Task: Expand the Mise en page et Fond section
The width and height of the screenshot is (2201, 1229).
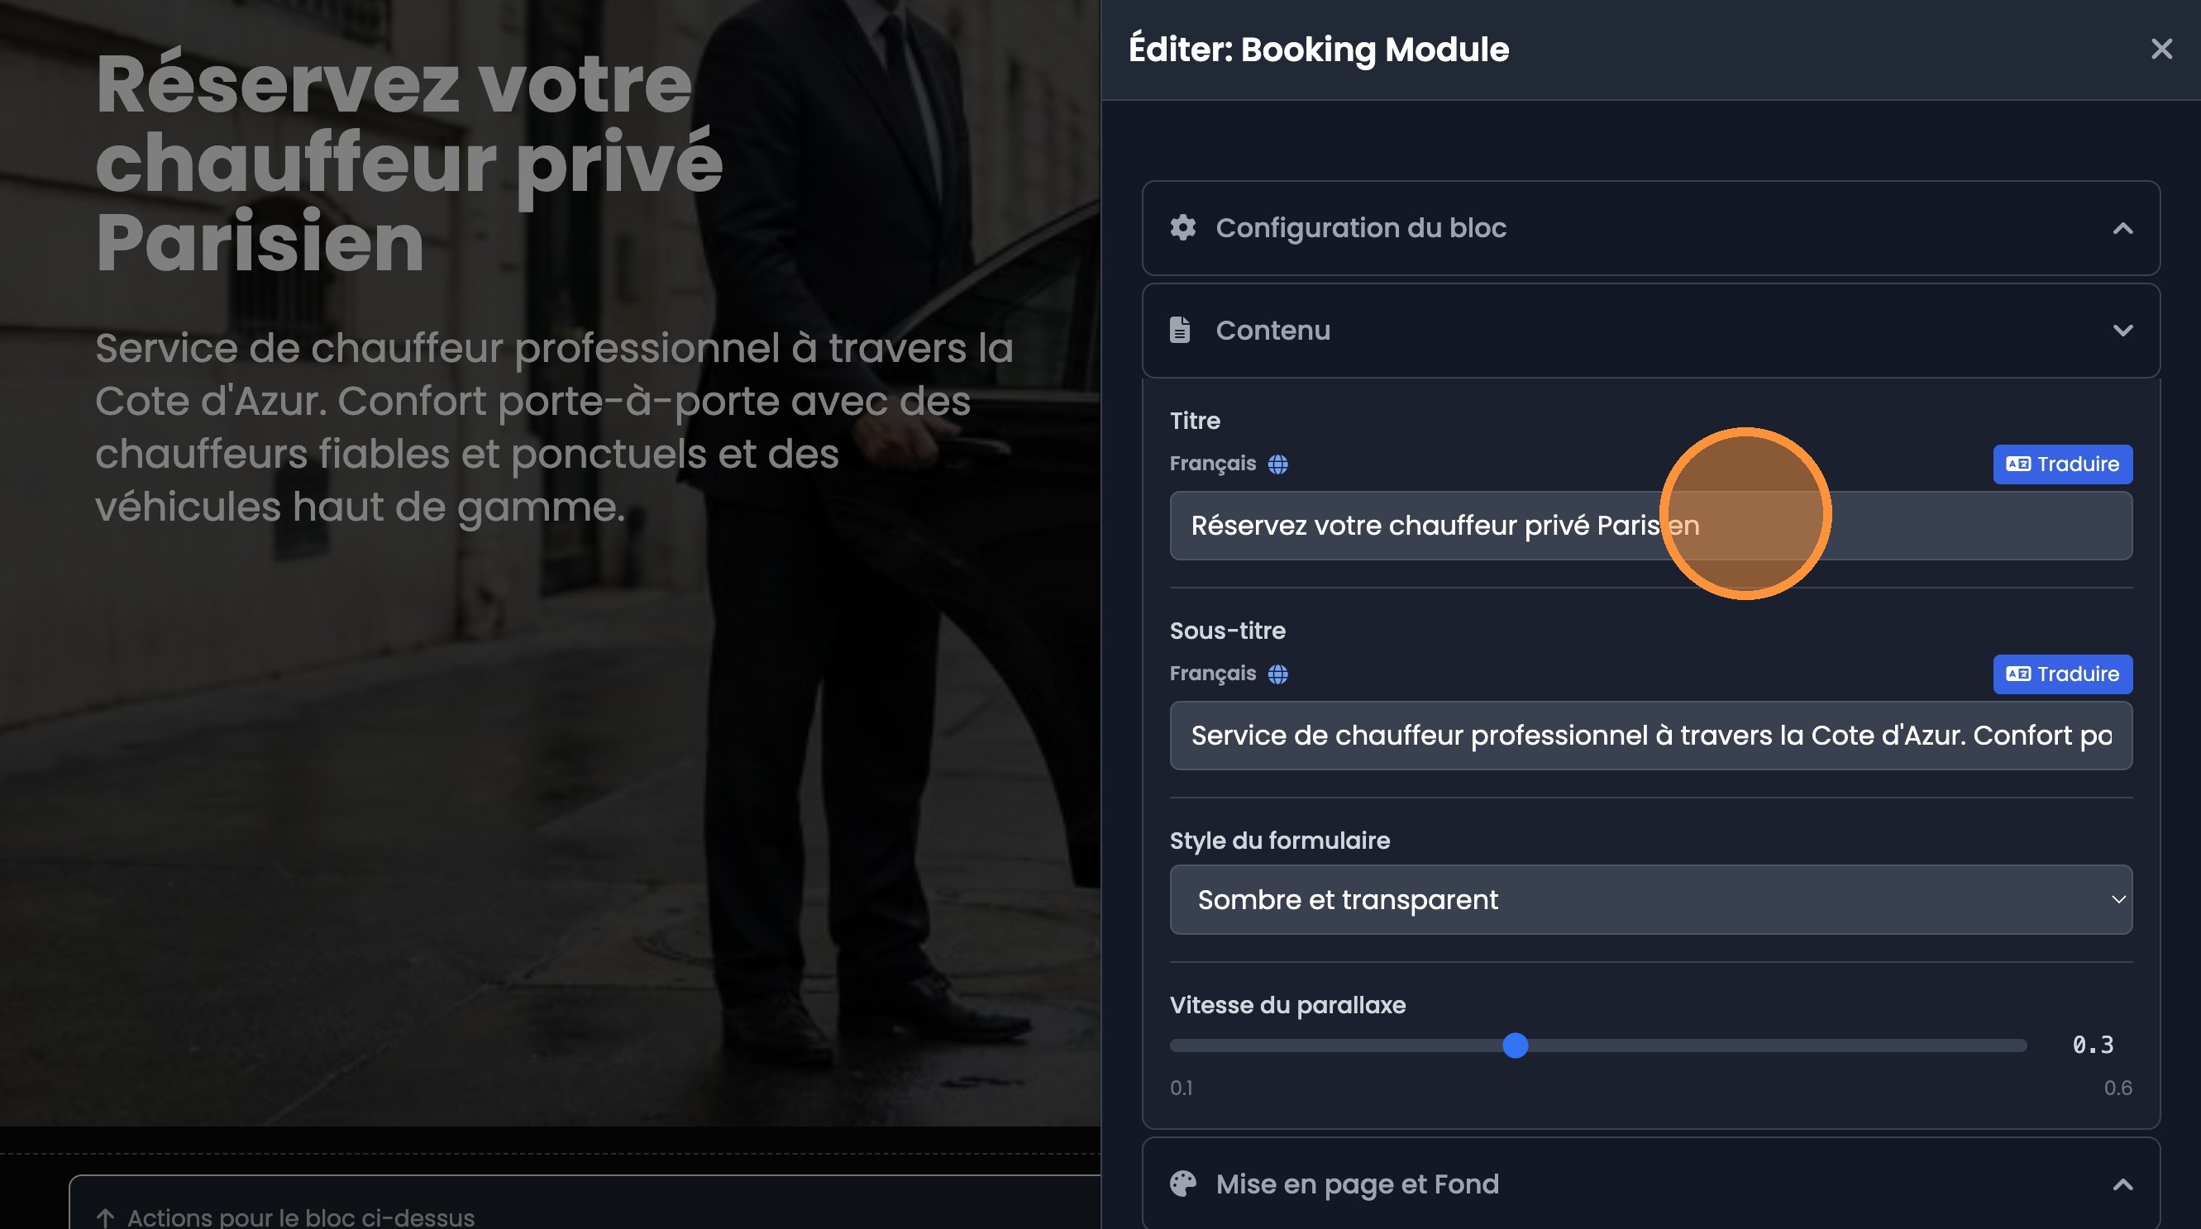Action: (2122, 1184)
